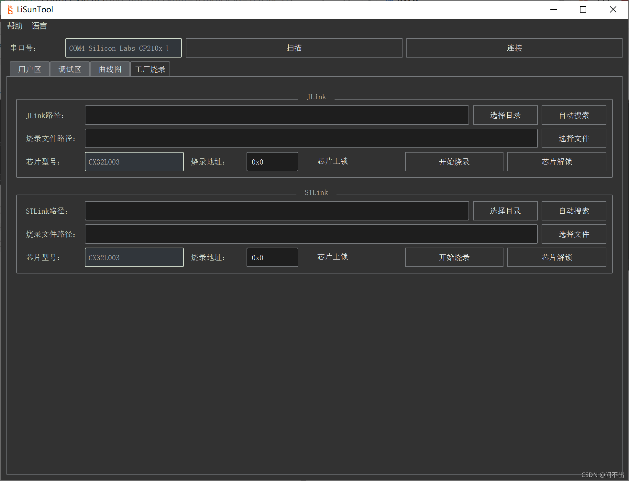Screen dimensions: 629x481
Task: Click 芯片解锁 in STLink section
Action: pyautogui.click(x=557, y=257)
